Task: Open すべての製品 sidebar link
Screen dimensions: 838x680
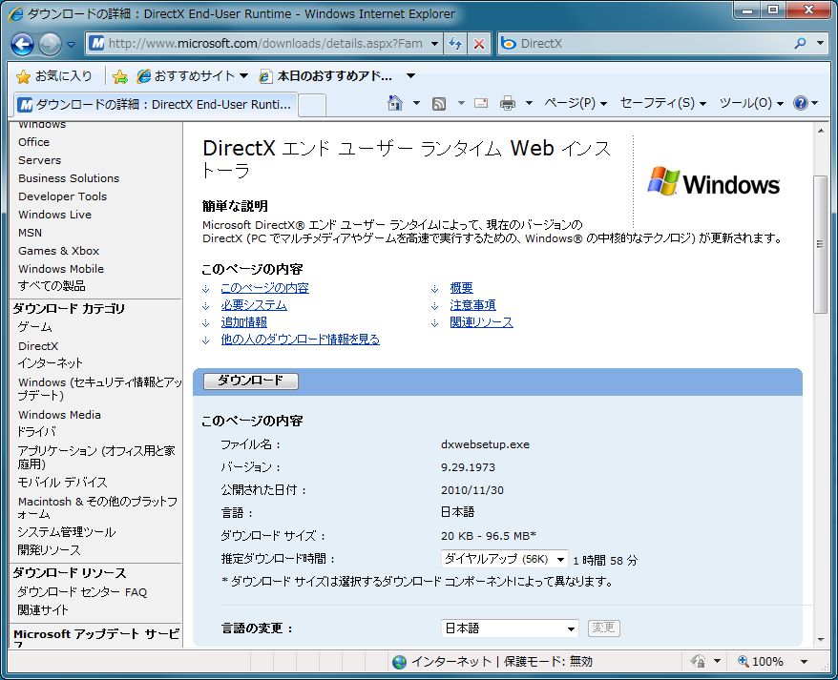Action: click(52, 286)
